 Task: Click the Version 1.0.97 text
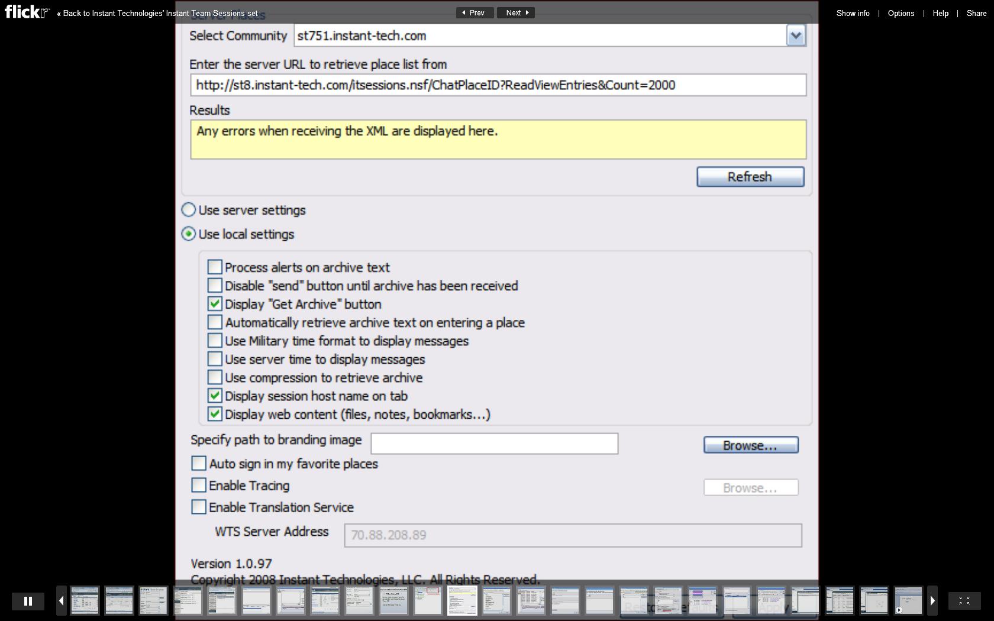pyautogui.click(x=231, y=564)
